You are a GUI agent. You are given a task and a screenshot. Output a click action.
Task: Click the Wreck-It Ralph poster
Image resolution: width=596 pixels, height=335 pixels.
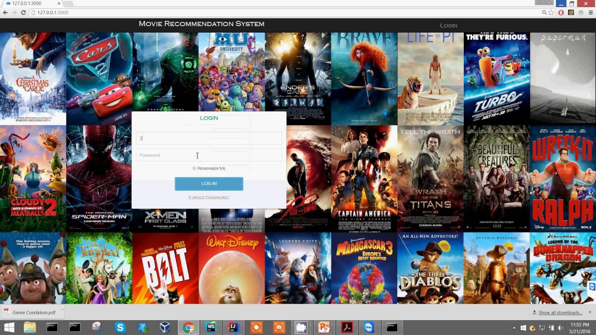click(563, 179)
